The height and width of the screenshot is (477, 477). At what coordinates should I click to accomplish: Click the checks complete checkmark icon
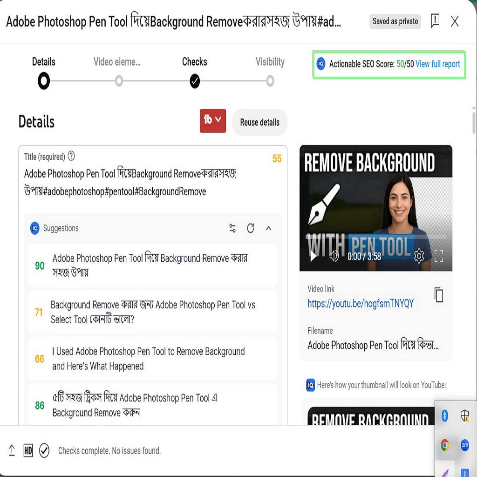44,450
